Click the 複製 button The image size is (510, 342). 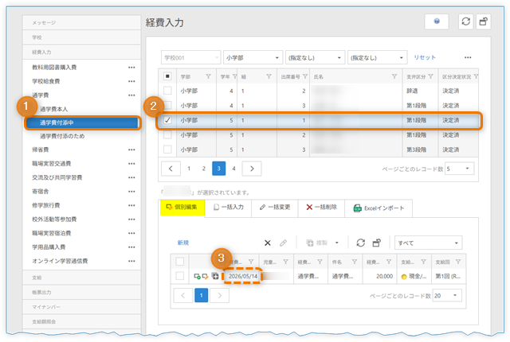316,243
